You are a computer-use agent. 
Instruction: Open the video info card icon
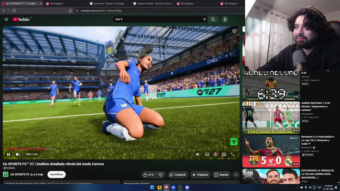click(234, 31)
